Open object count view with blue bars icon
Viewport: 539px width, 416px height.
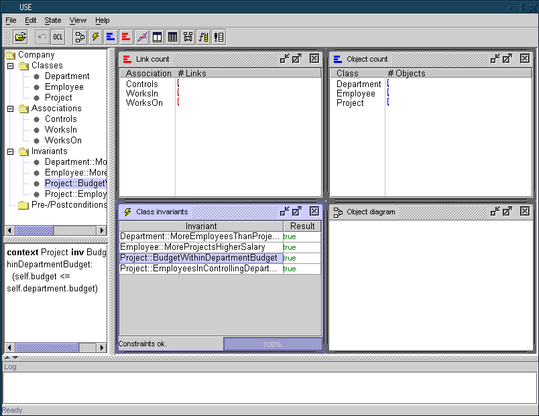(111, 37)
